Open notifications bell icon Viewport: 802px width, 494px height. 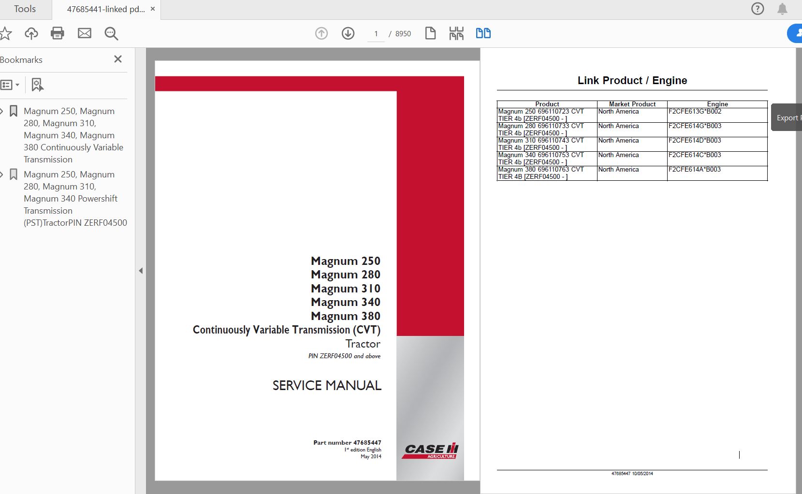click(782, 9)
